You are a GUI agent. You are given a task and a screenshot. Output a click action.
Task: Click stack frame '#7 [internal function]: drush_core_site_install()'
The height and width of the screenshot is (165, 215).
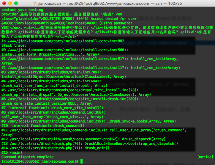(52, 108)
